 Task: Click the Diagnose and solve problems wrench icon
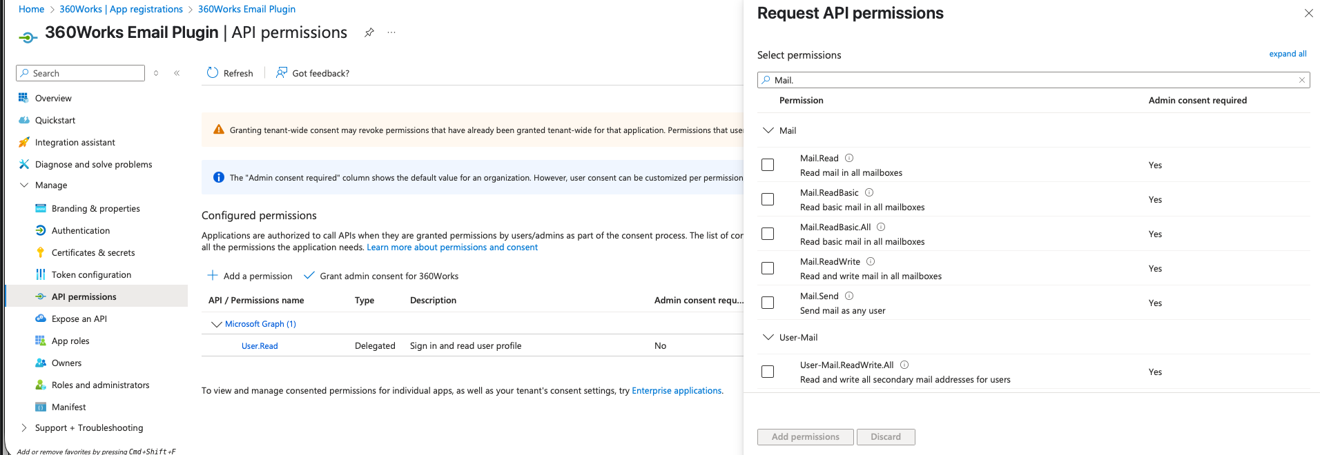tap(23, 164)
